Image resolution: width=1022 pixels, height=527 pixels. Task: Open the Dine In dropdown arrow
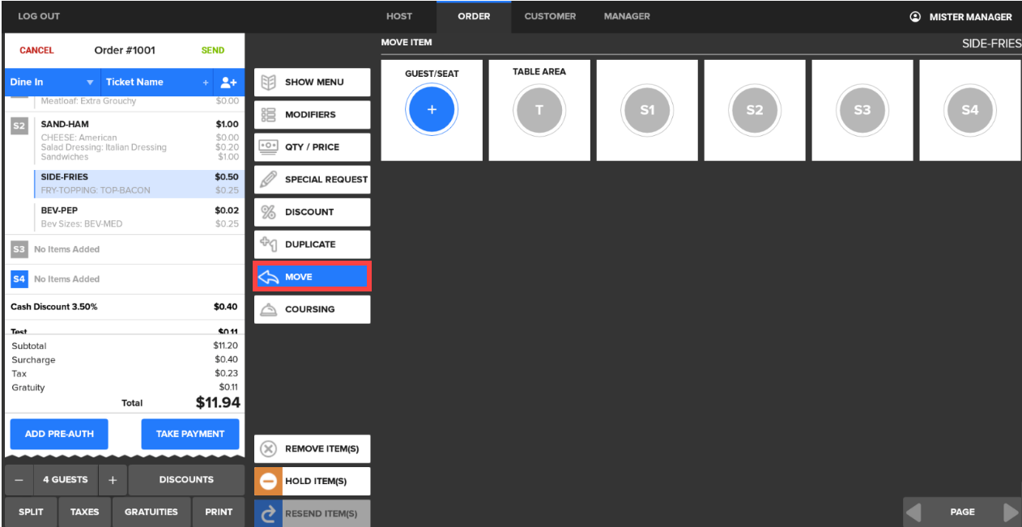pos(90,83)
